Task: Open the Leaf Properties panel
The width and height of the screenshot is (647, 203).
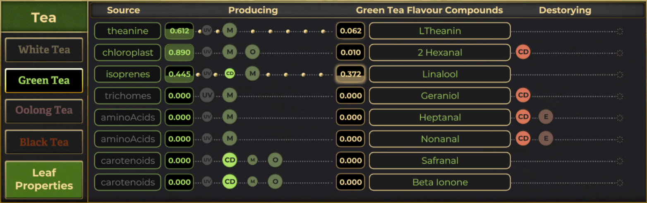Action: [x=44, y=179]
